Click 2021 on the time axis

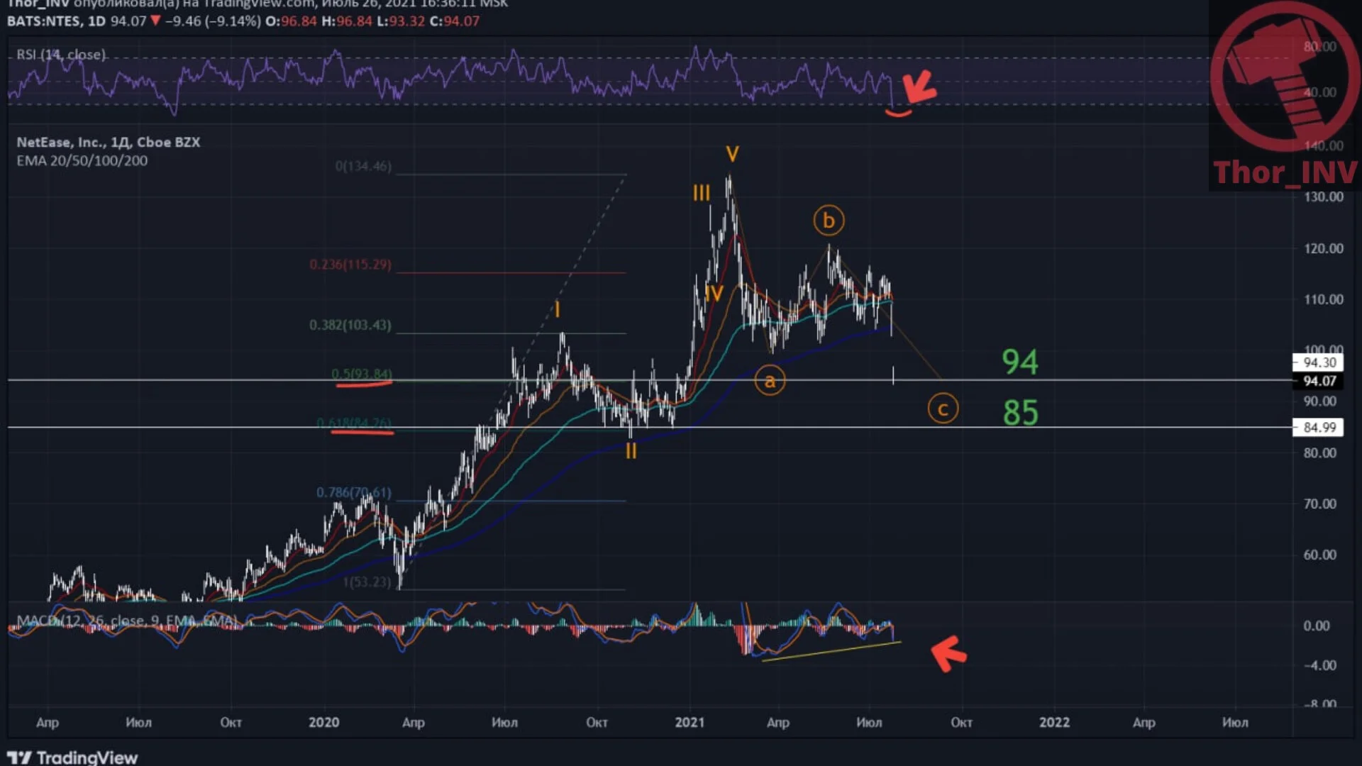pos(690,722)
